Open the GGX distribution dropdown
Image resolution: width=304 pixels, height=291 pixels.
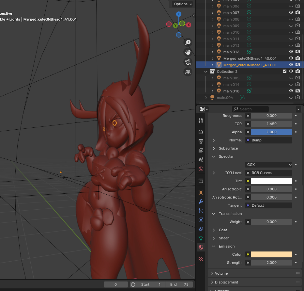(x=268, y=165)
